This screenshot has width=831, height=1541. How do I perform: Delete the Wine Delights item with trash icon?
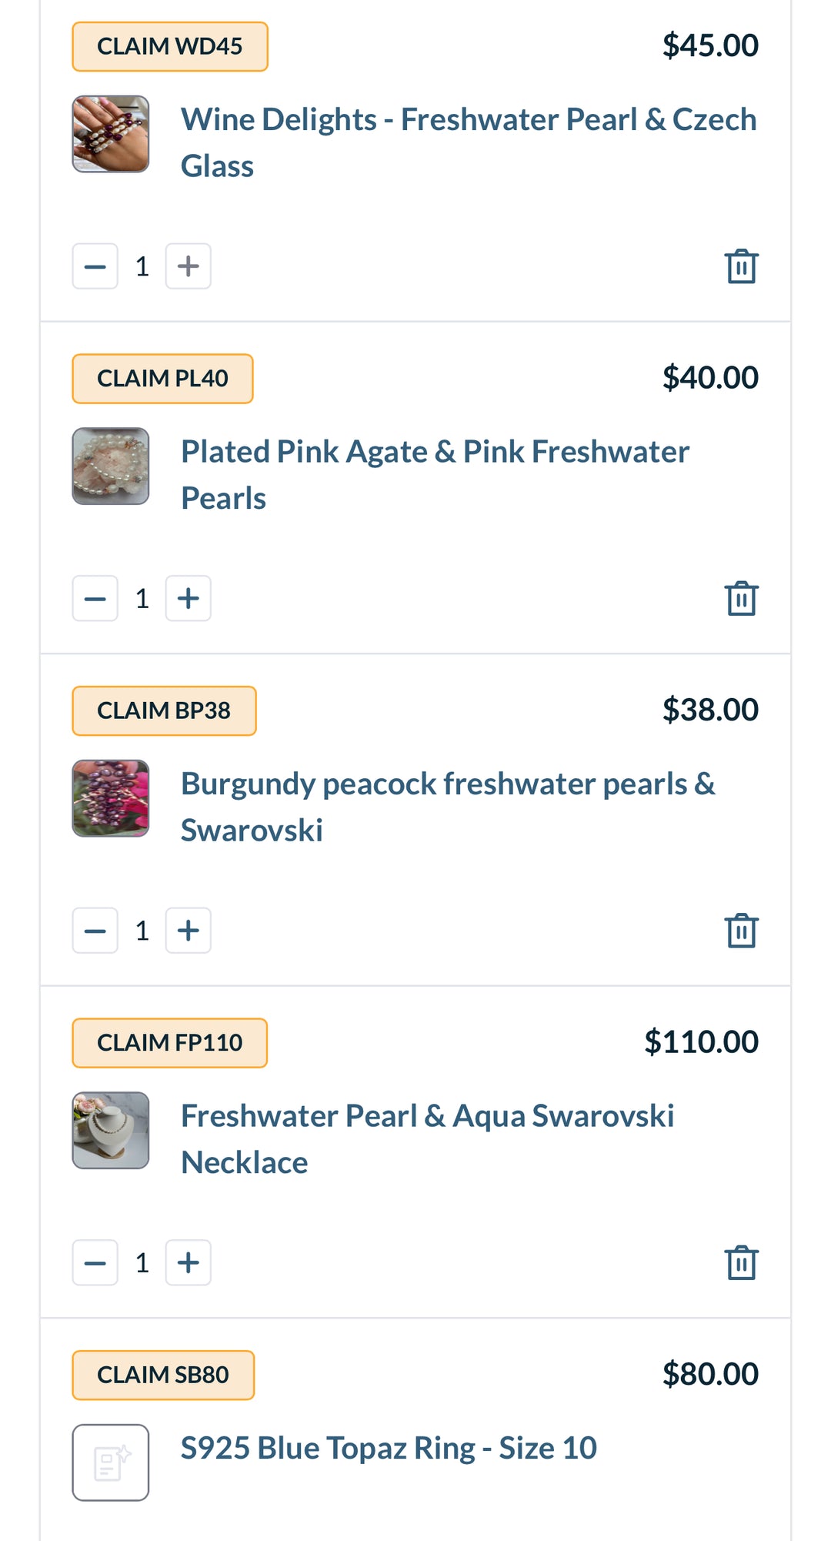click(741, 266)
